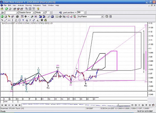Click the magnifier inspect icon
This screenshot has height=113, width=156.
tap(32, 16)
